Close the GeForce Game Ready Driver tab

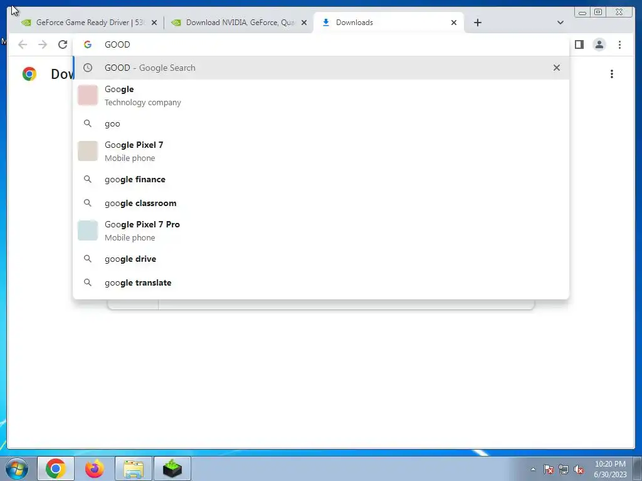coord(154,23)
